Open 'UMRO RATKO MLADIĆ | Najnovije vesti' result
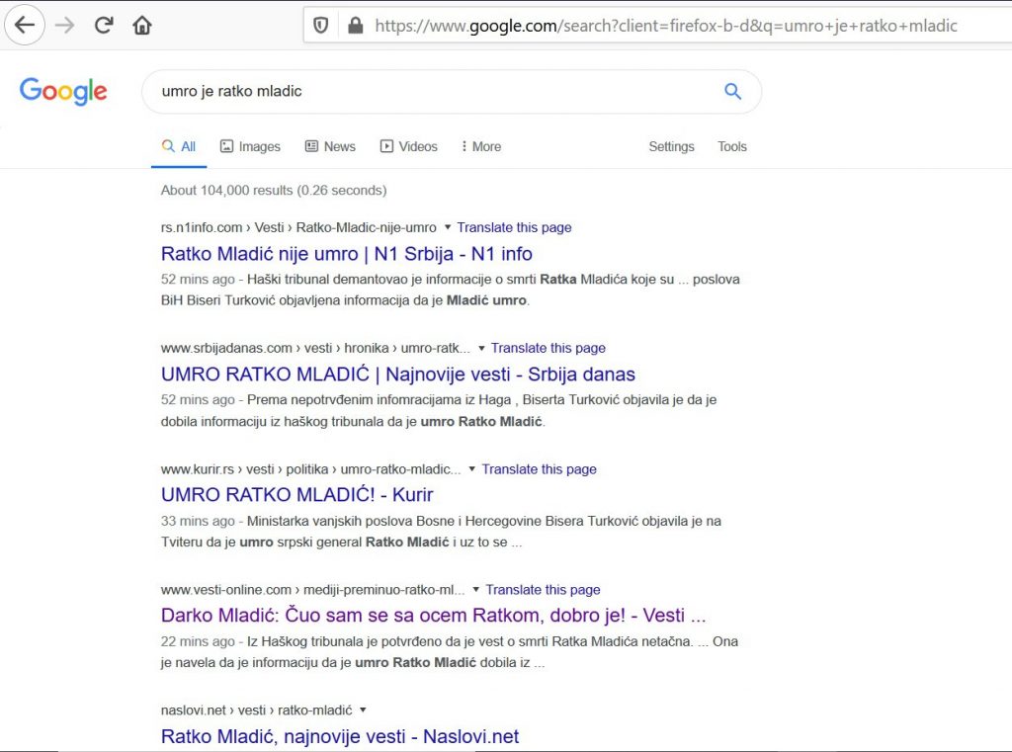This screenshot has height=752, width=1012. pyautogui.click(x=398, y=375)
